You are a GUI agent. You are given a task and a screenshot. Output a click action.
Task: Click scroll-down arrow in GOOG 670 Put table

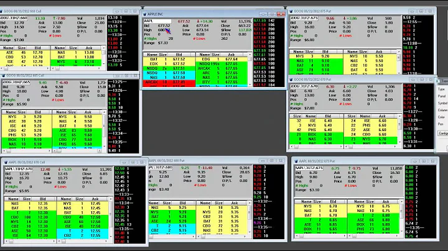[399, 142]
